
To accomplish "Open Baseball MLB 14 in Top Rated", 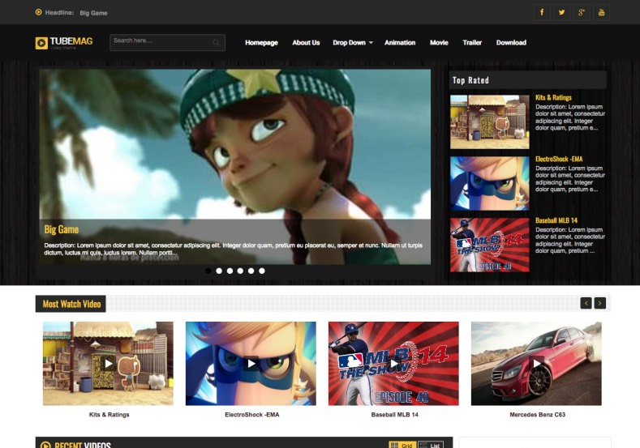I will (556, 220).
